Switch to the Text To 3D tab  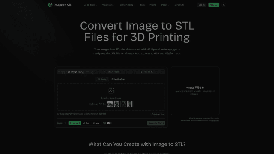click(147, 72)
